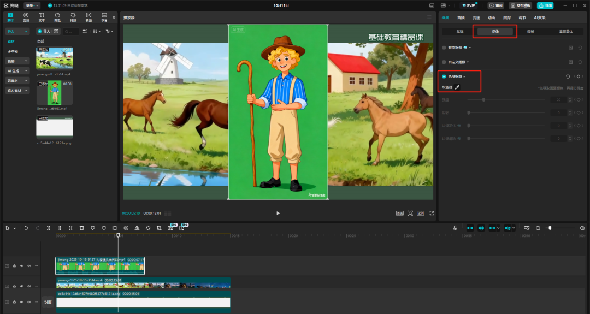Enable the 自定义抠像 custom cutout checkbox
This screenshot has height=314, width=590.
coord(444,62)
